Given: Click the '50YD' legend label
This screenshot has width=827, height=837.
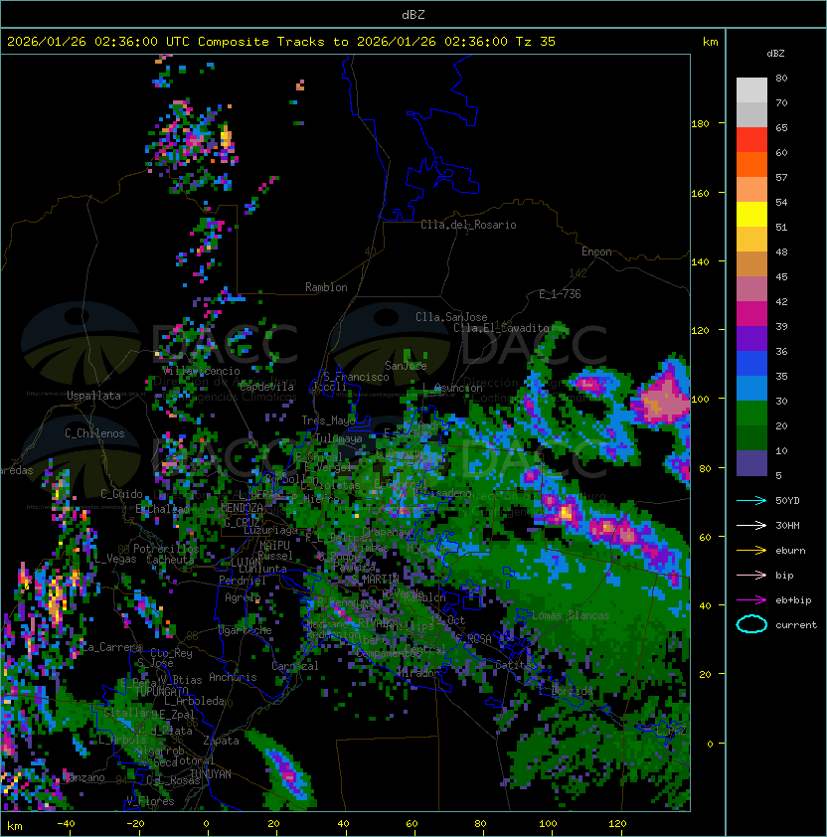Looking at the screenshot, I should click(x=787, y=501).
